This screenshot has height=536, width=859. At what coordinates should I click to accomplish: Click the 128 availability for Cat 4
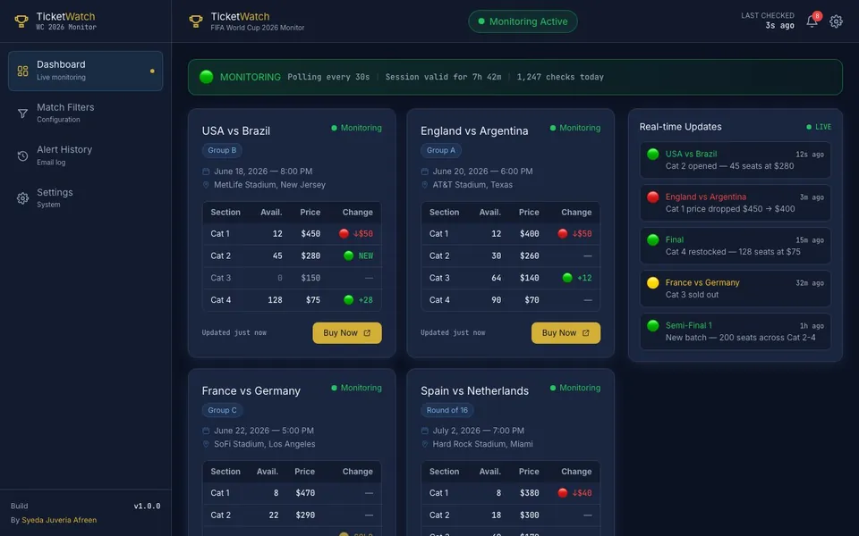tap(275, 300)
